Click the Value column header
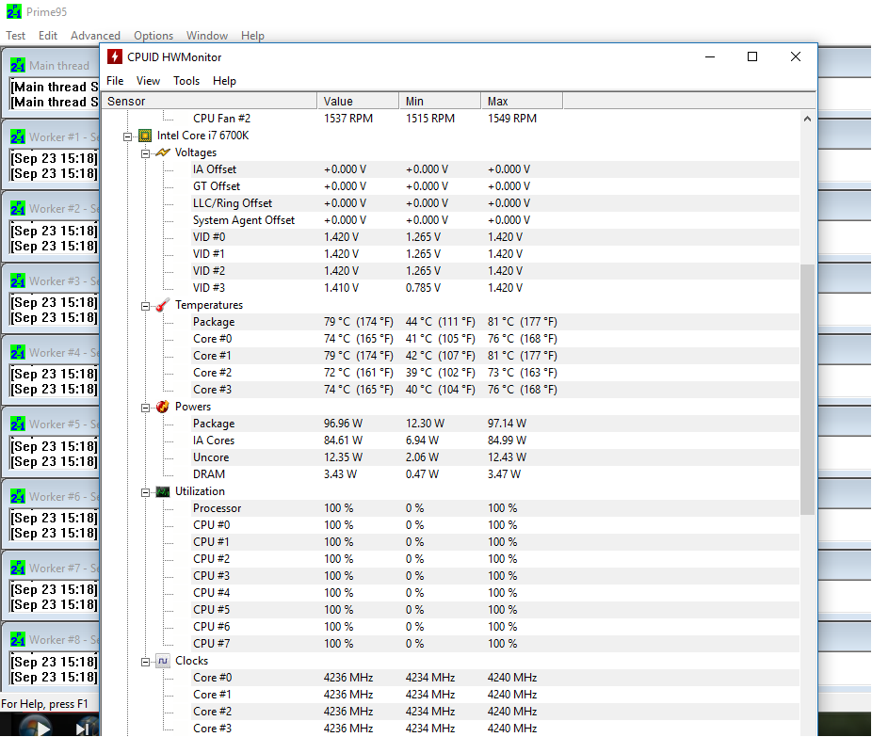Image resolution: width=872 pixels, height=737 pixels. [358, 101]
